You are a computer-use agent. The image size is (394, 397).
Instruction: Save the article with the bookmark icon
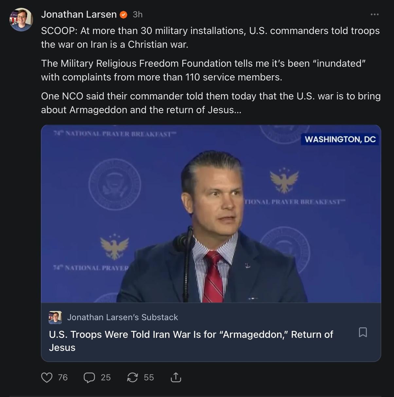363,332
